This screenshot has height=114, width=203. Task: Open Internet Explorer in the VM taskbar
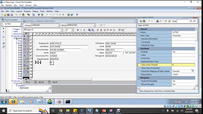(13, 102)
